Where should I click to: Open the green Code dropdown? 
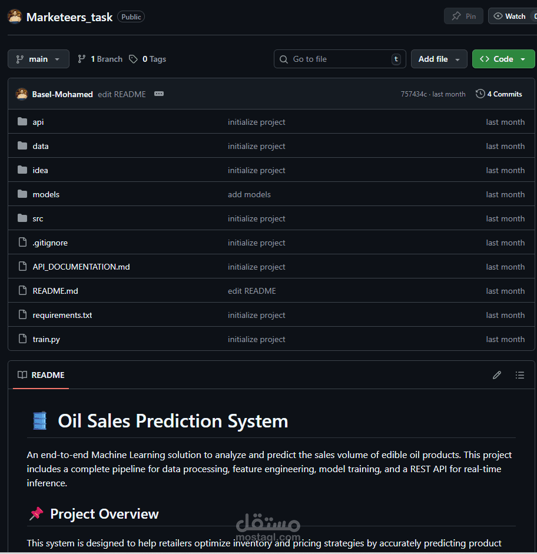(x=503, y=59)
